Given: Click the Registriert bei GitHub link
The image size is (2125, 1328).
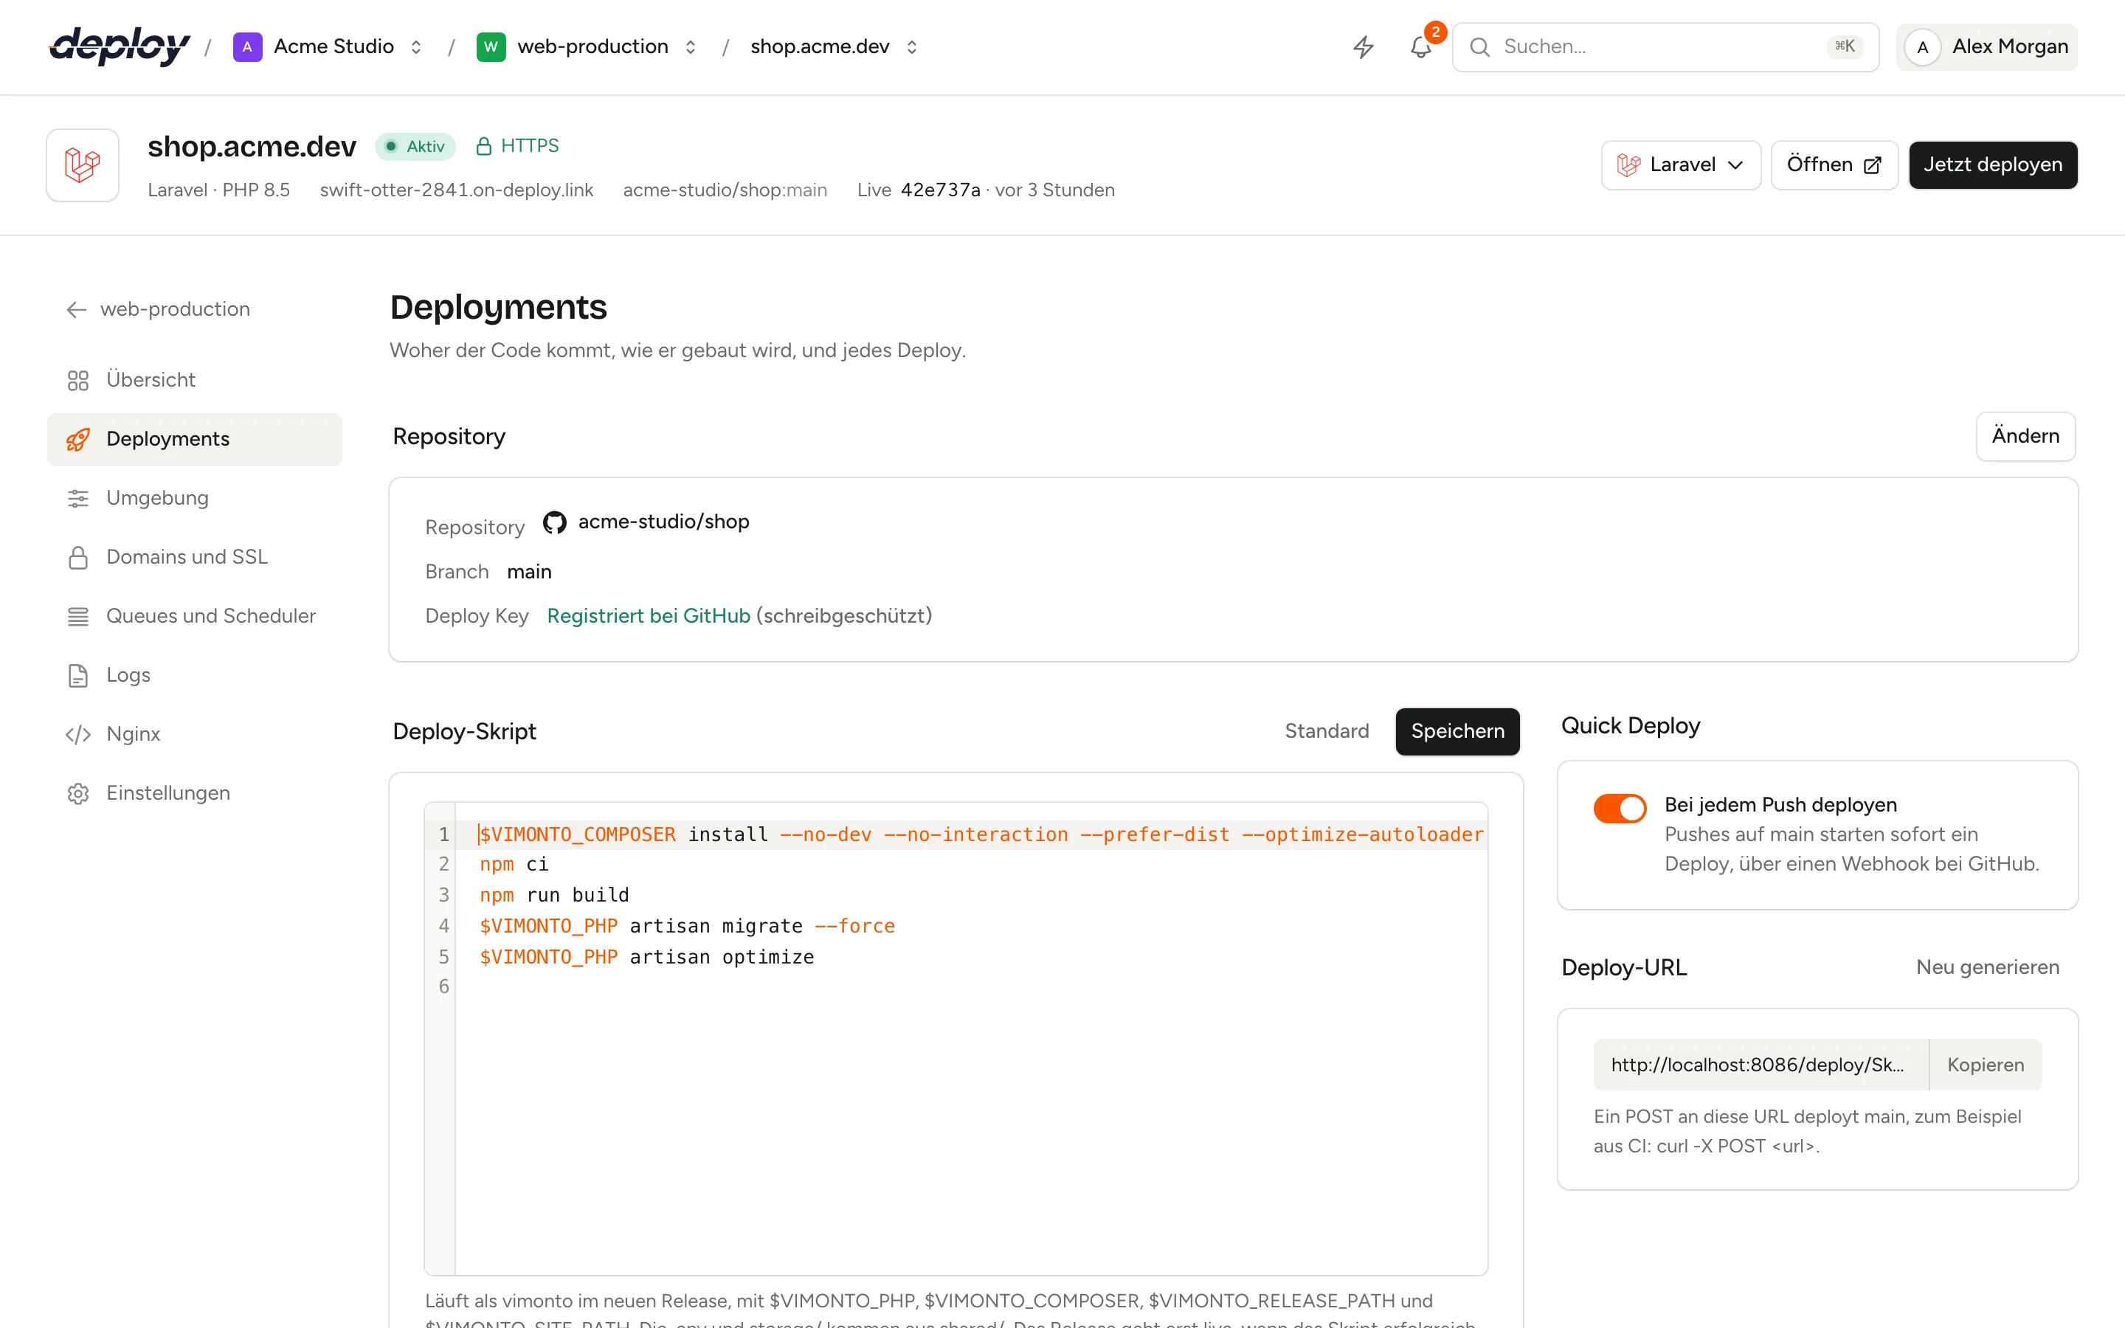Looking at the screenshot, I should (648, 616).
